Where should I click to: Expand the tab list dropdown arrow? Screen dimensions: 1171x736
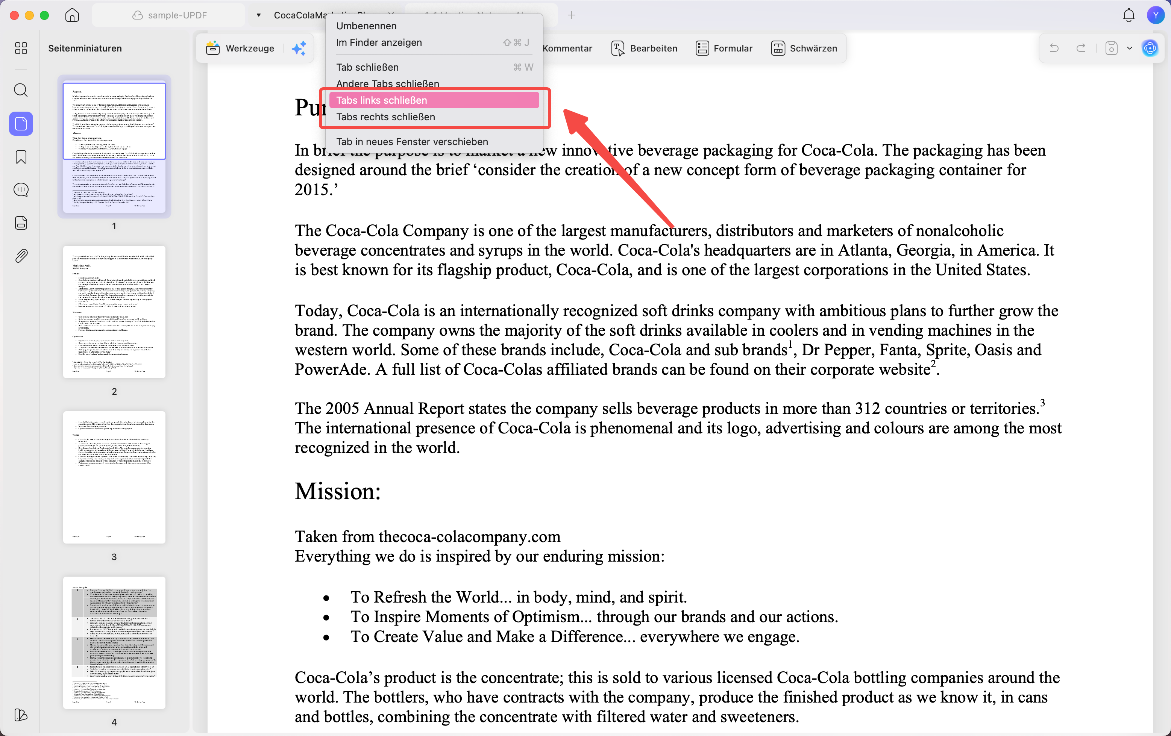[259, 15]
